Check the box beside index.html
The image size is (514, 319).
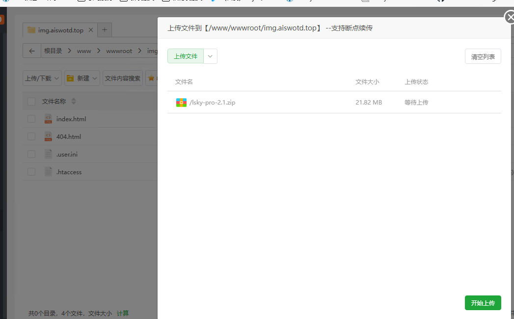coord(31,119)
